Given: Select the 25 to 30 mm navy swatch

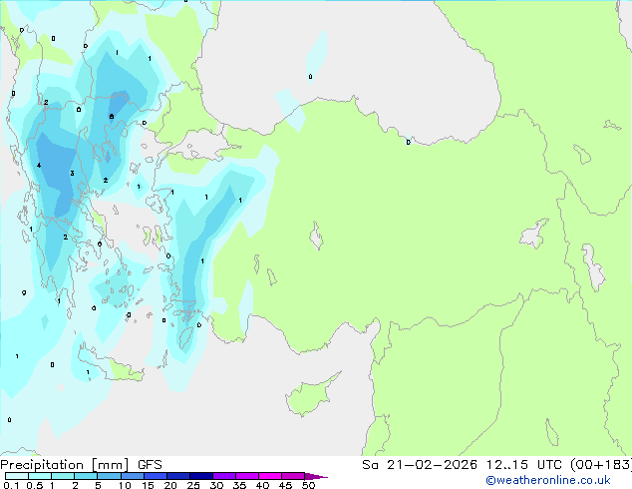Looking at the screenshot, I should click(201, 476).
